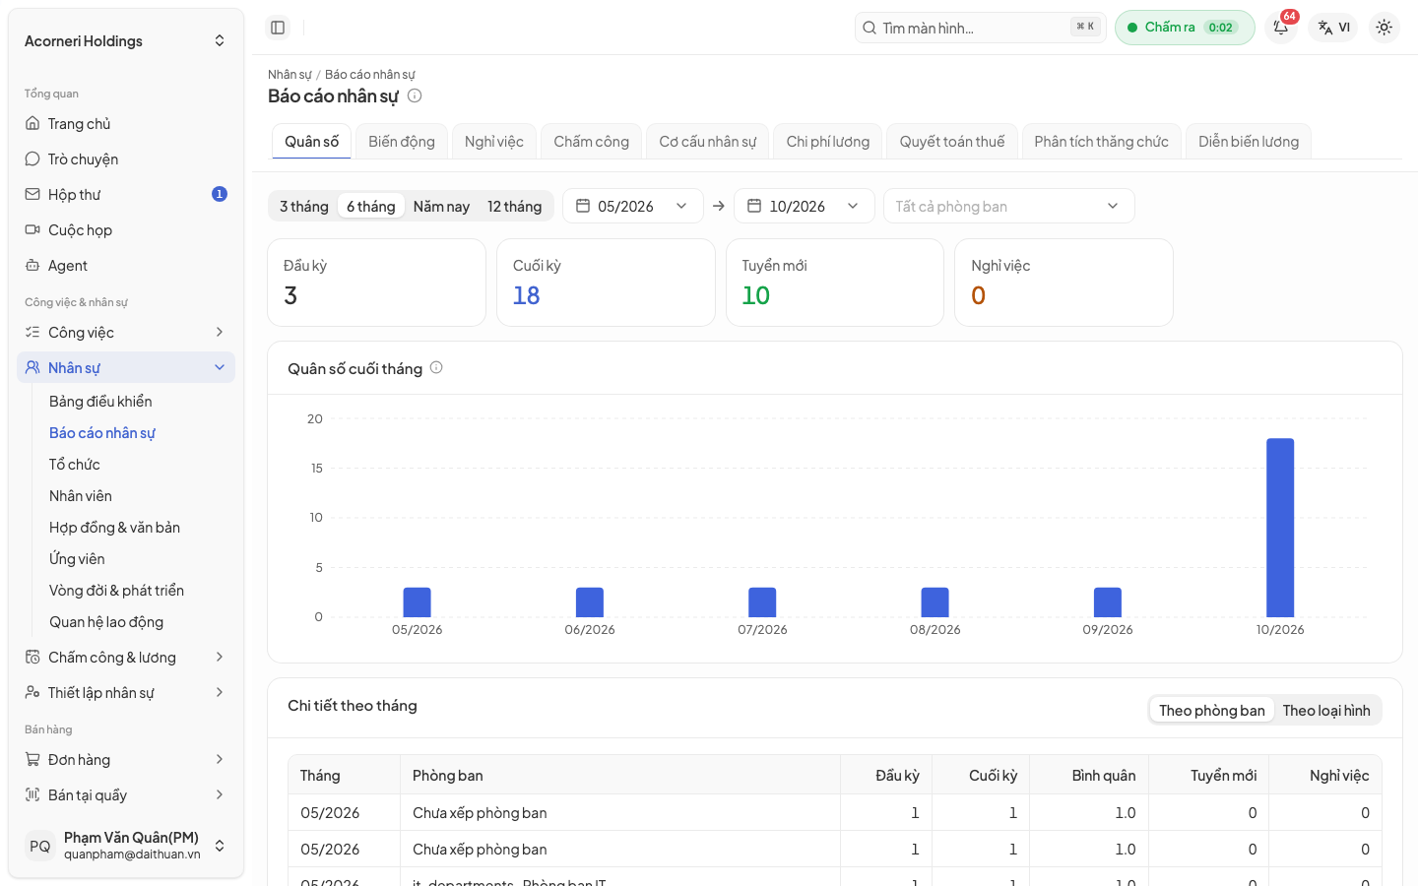Open the 05/2026 start month dropdown

tap(632, 206)
